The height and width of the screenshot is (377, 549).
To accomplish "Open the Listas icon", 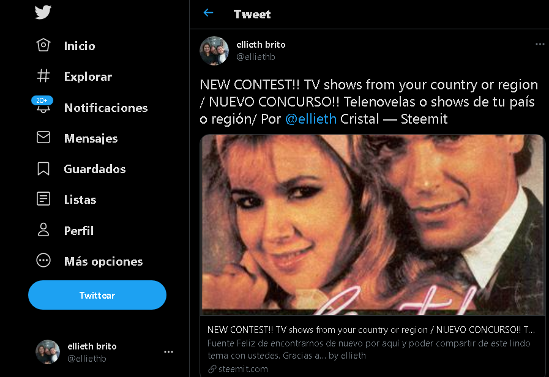I will pyautogui.click(x=43, y=199).
